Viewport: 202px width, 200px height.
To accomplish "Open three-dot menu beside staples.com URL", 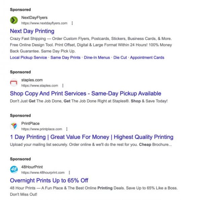I will pyautogui.click(x=63, y=86).
